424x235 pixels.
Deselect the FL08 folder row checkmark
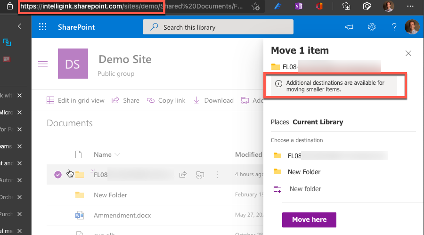pyautogui.click(x=58, y=175)
